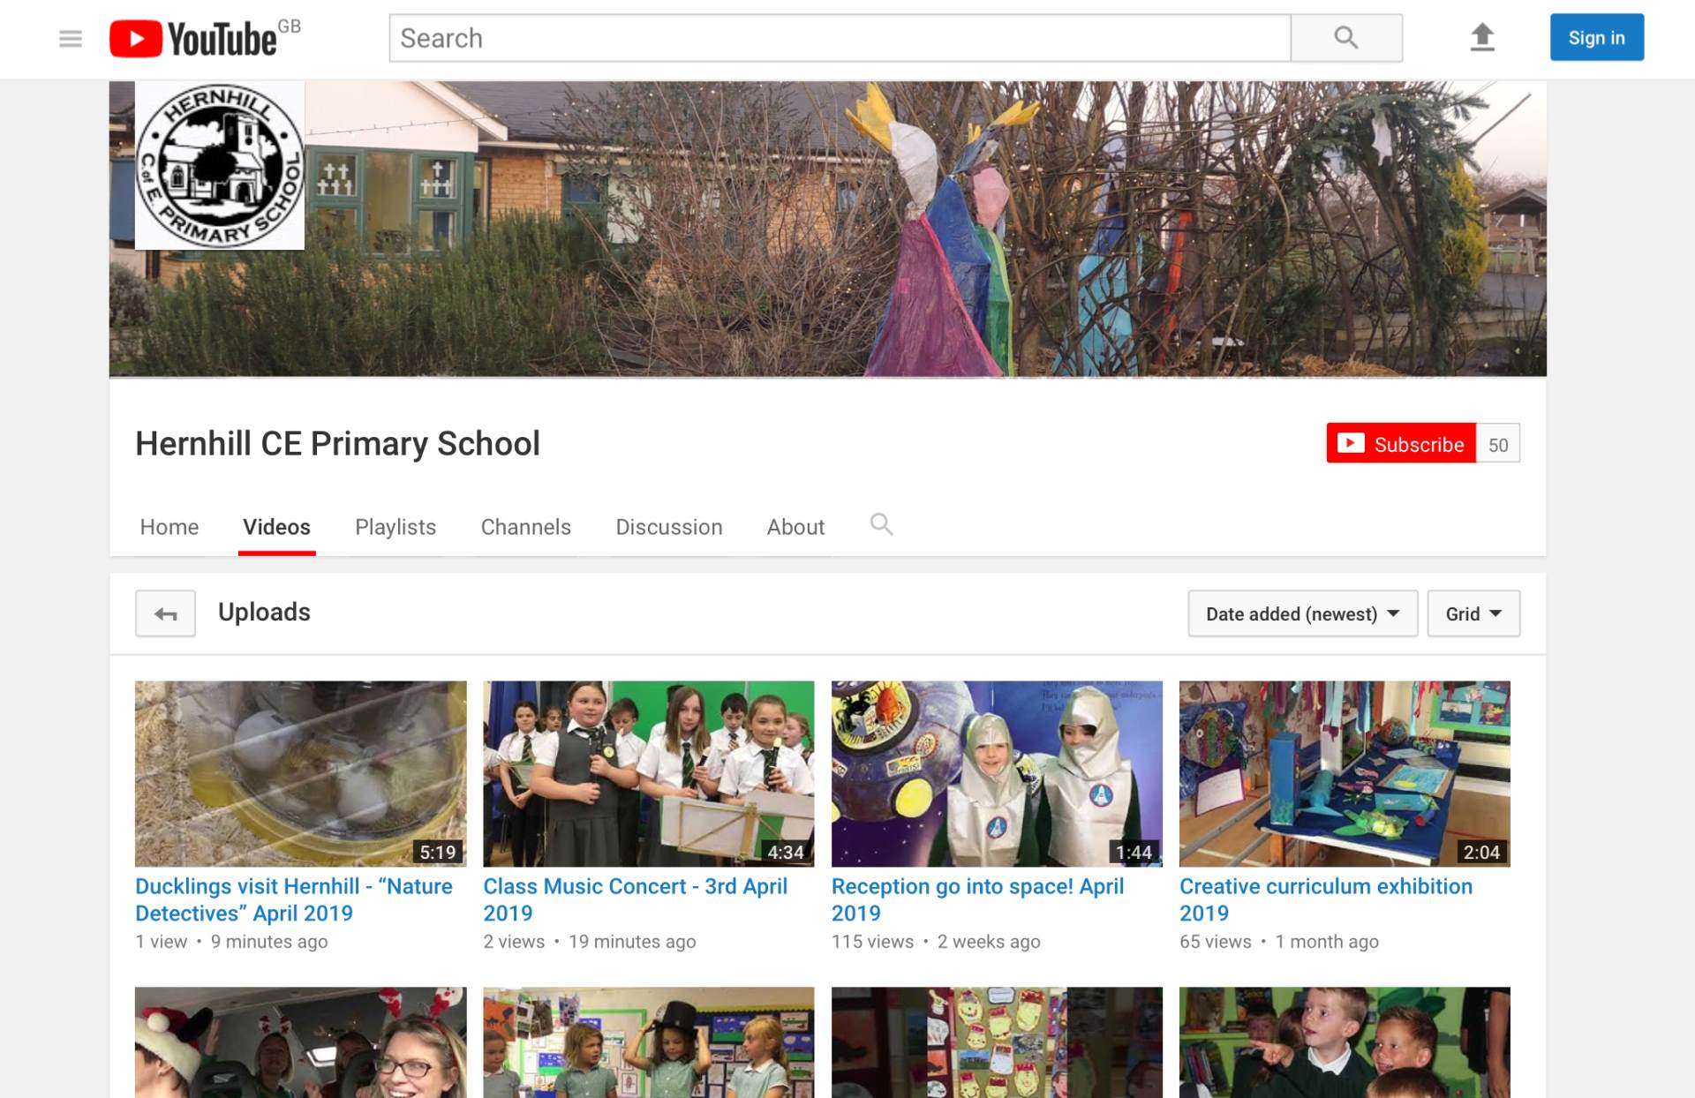This screenshot has width=1695, height=1098.
Task: Click the Hernhill CE Primary School channel name
Action: (337, 443)
